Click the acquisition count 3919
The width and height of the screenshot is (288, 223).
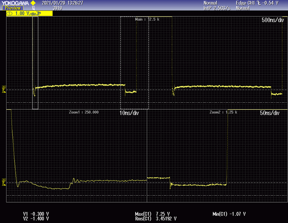click(57, 8)
